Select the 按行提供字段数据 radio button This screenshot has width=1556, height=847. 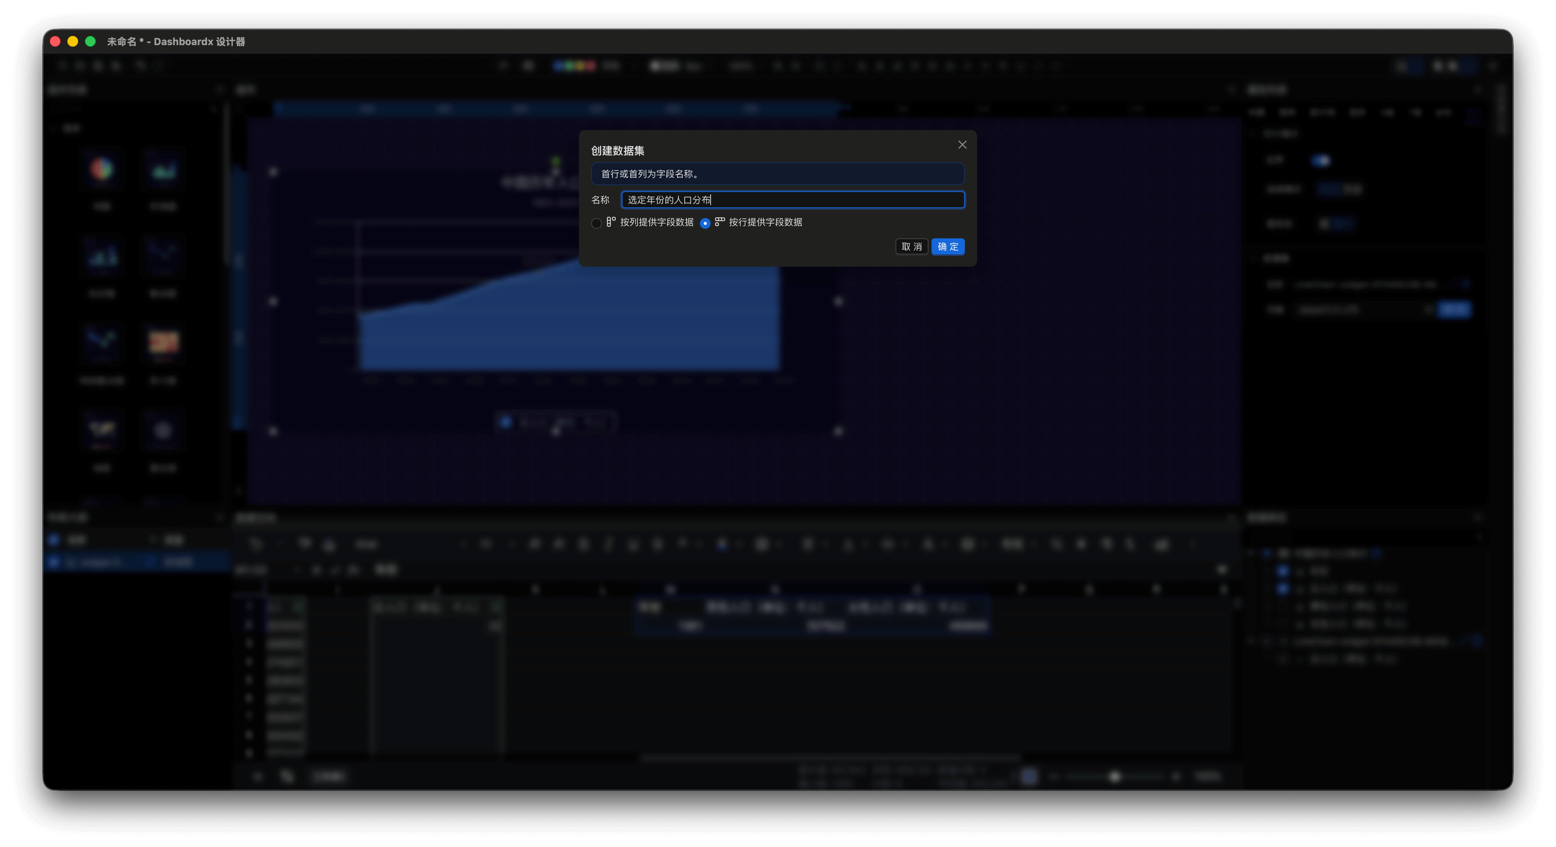pos(705,223)
